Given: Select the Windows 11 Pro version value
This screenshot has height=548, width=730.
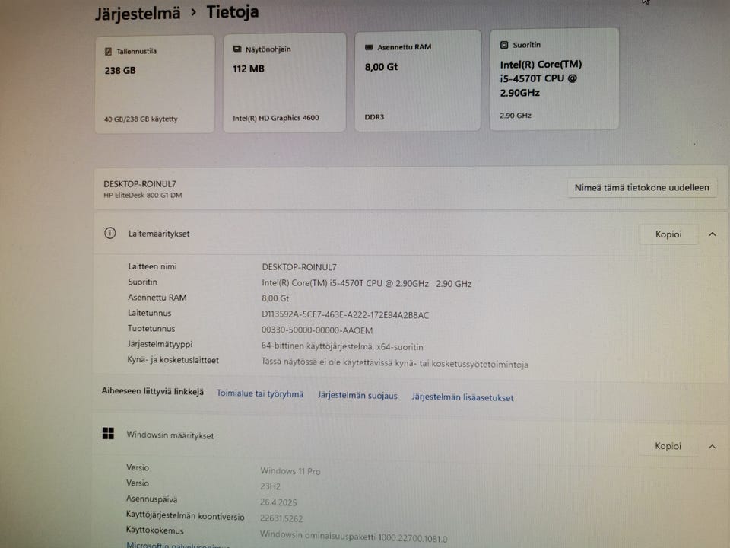Looking at the screenshot, I should tap(290, 471).
